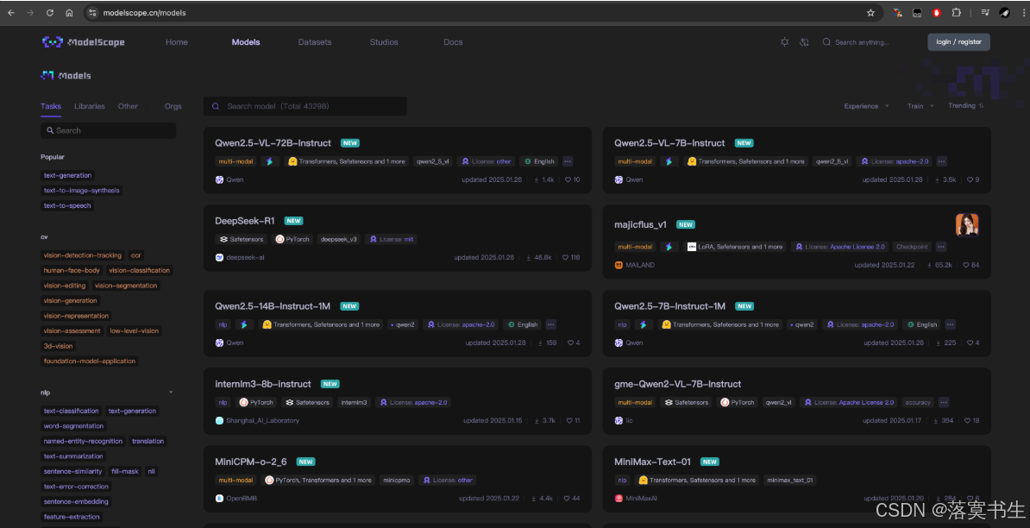Open the MiniCPM-o-2_6 model link
This screenshot has height=528, width=1030.
click(252, 462)
